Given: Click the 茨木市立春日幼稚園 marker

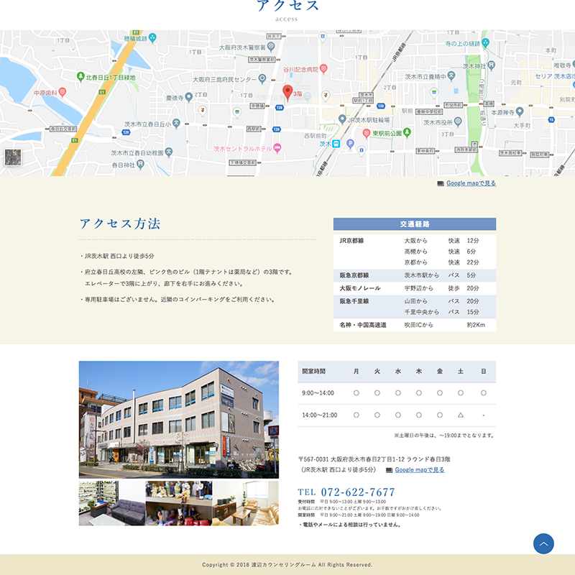Looking at the screenshot, I should tap(168, 152).
